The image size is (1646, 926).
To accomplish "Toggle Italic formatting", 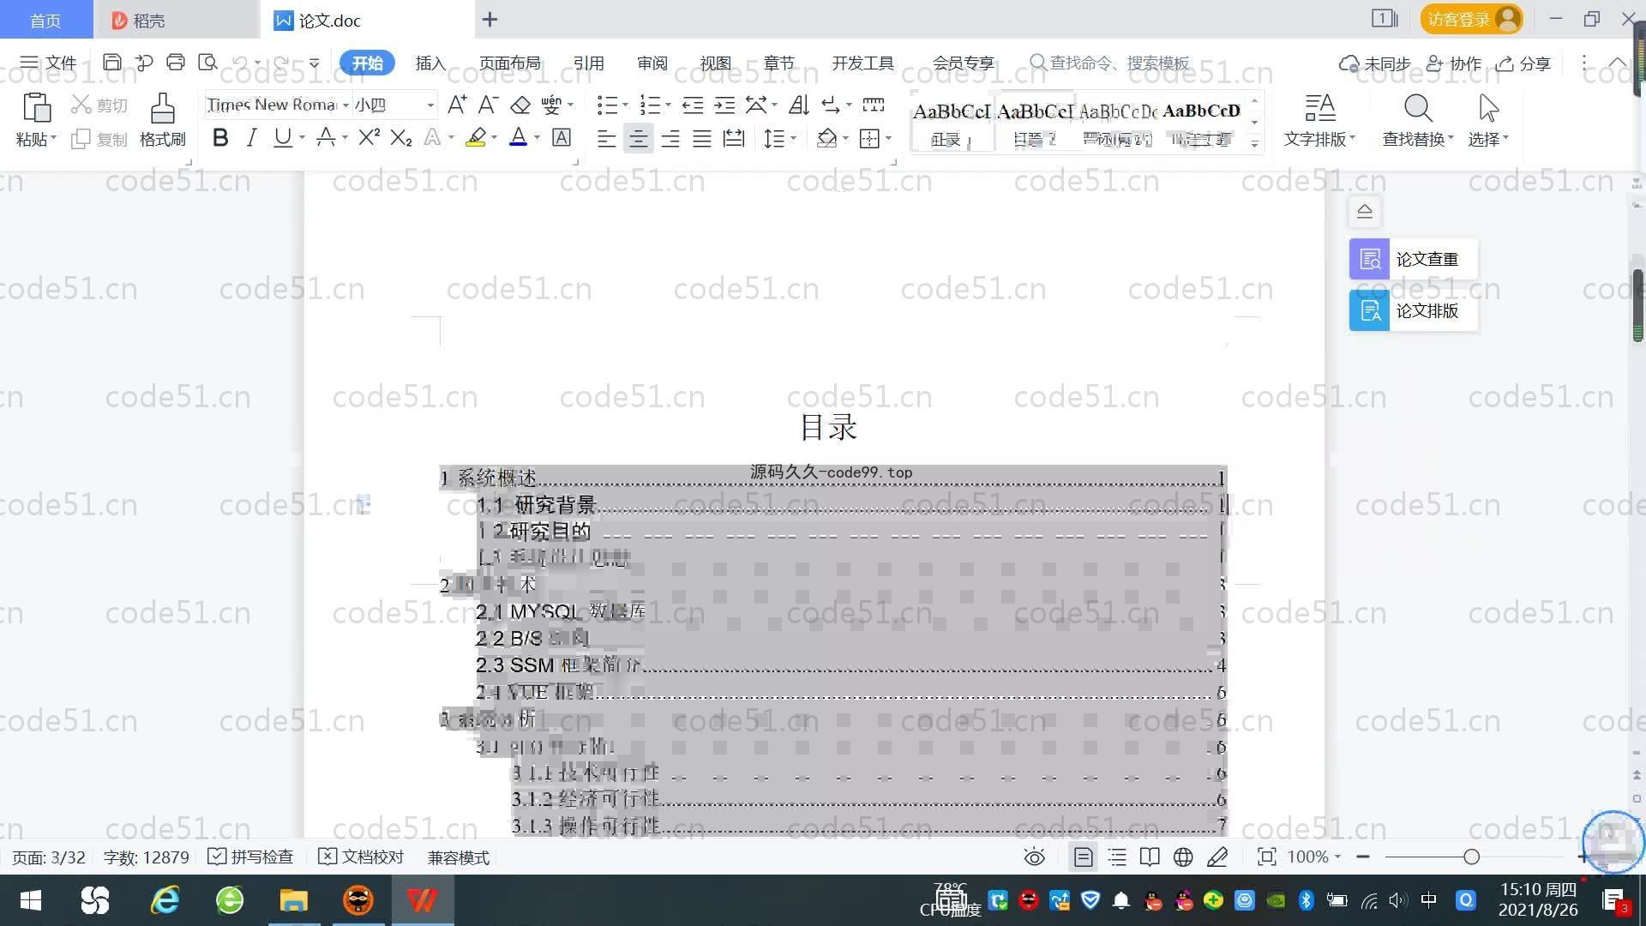I will click(251, 138).
